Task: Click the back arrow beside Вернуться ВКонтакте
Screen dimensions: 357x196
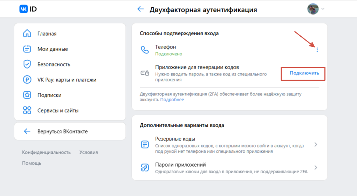Action: tap(27, 131)
